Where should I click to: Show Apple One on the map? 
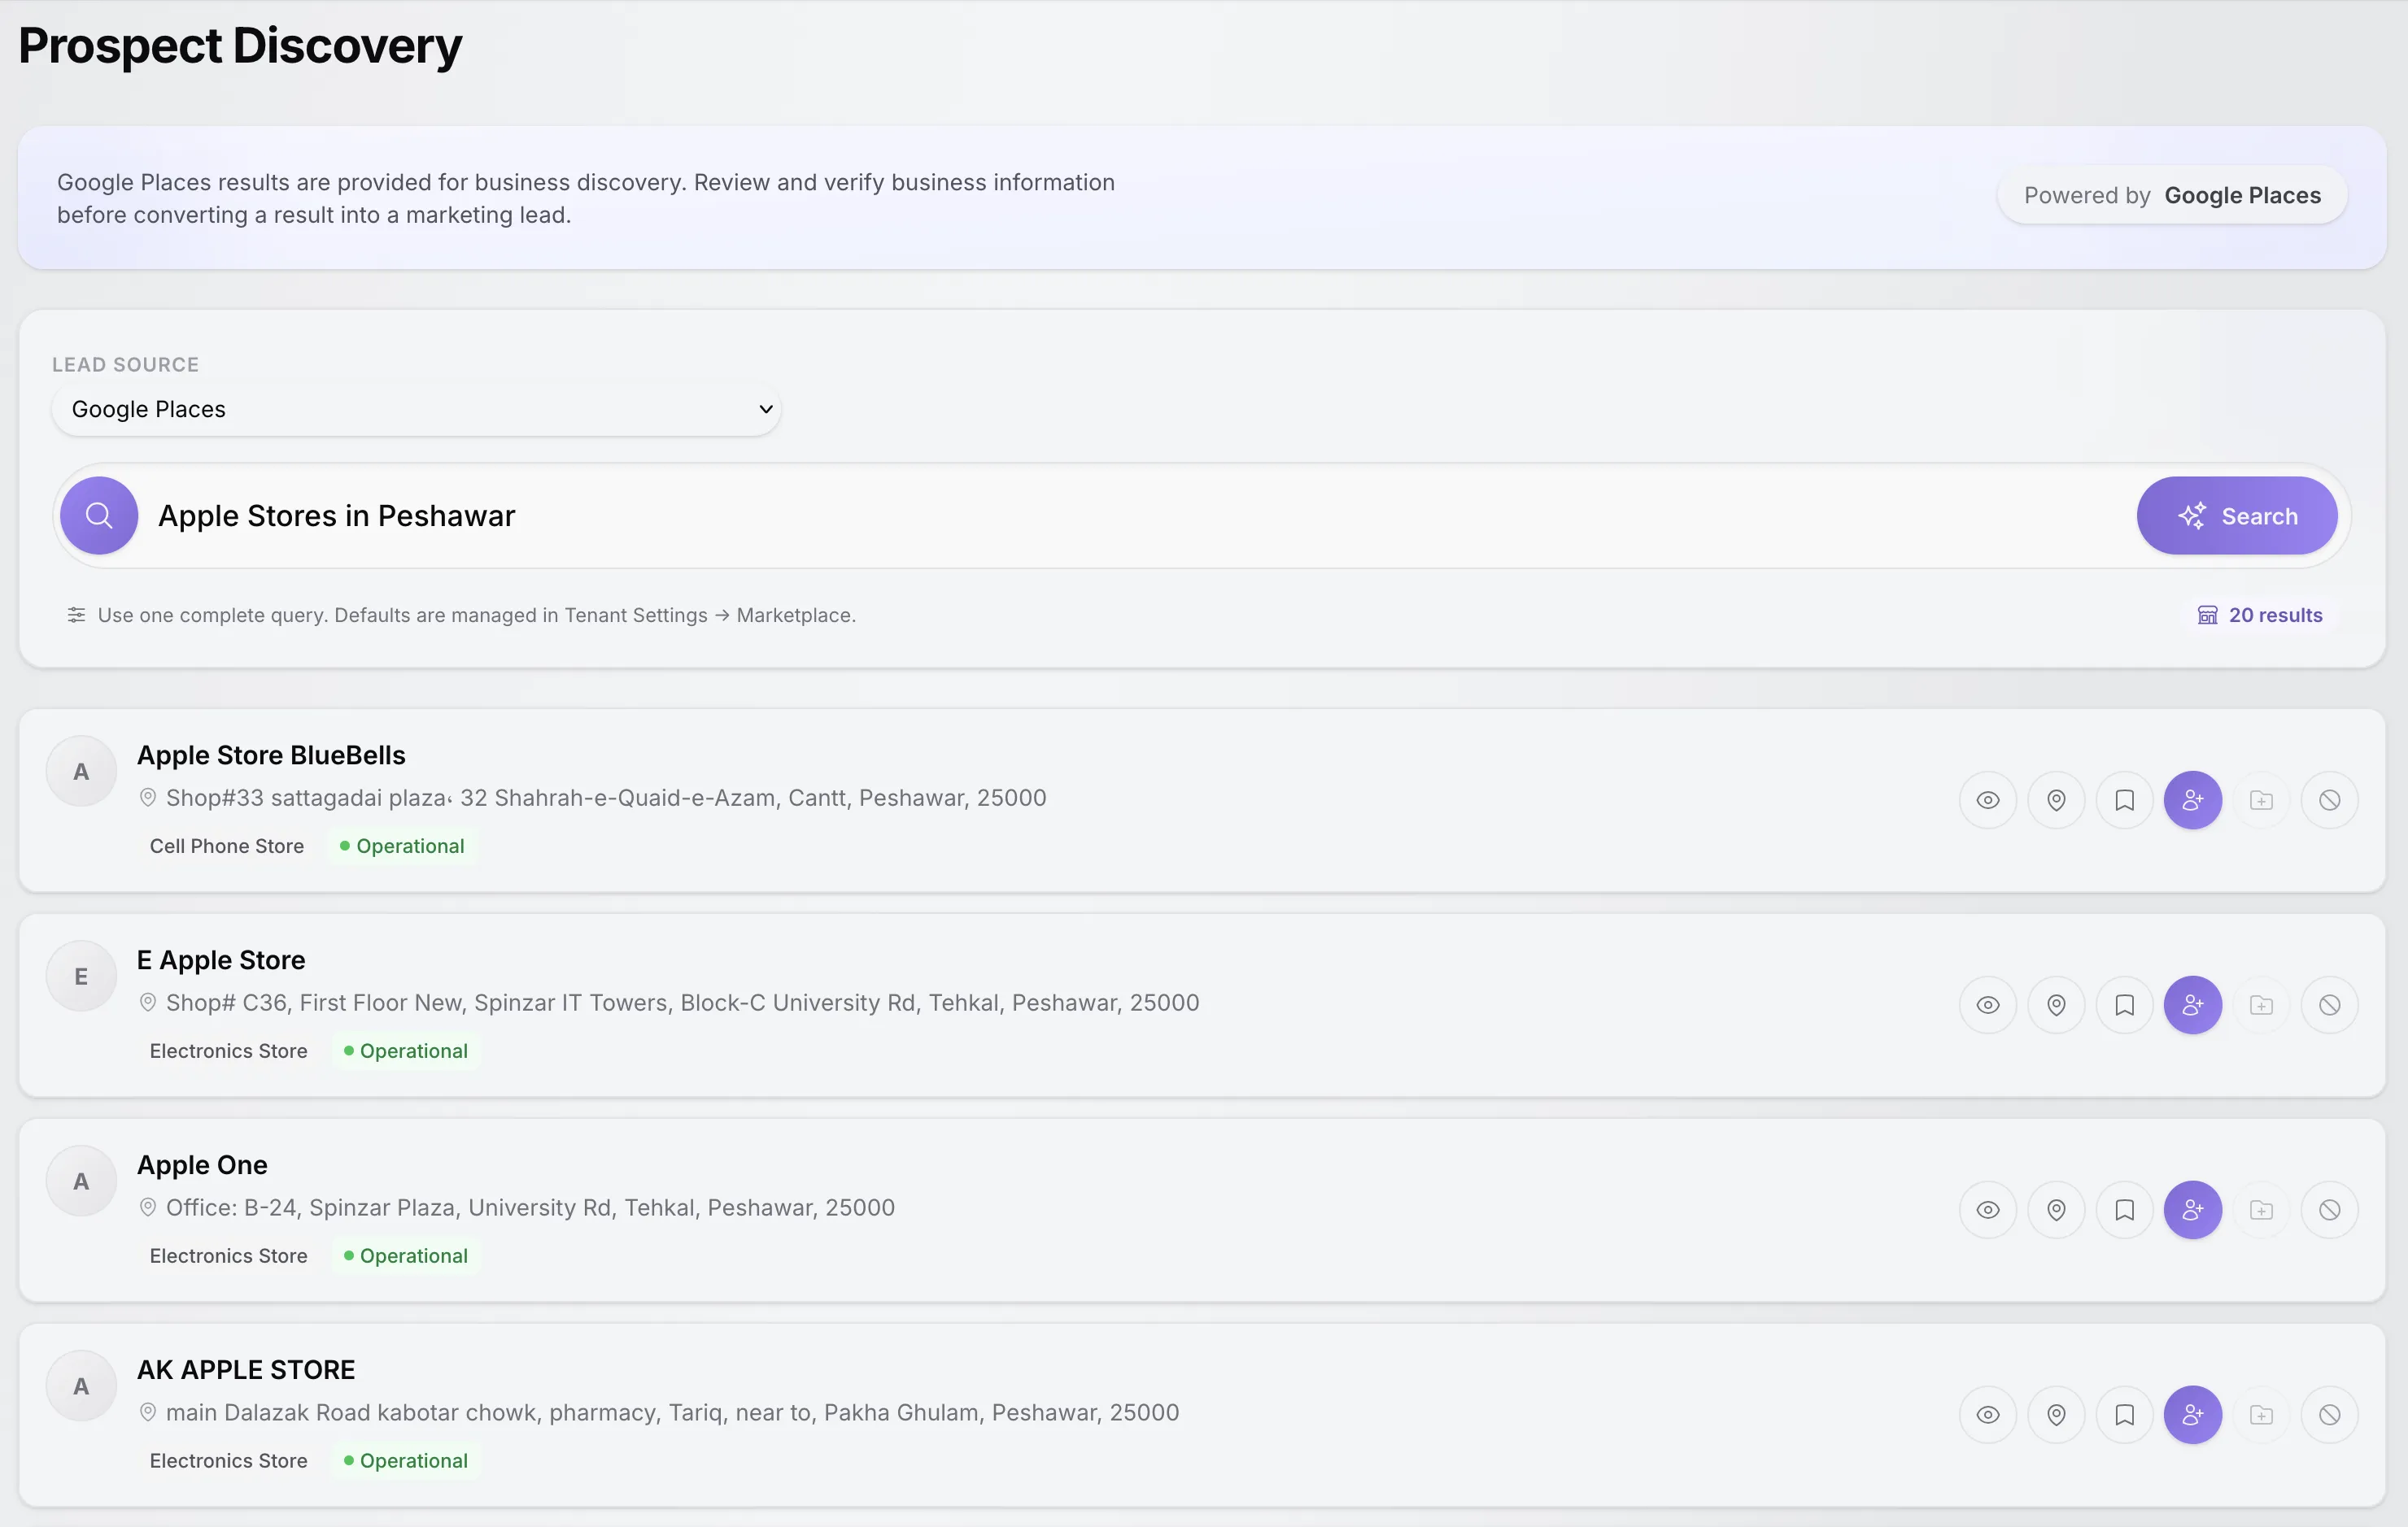(2056, 1210)
